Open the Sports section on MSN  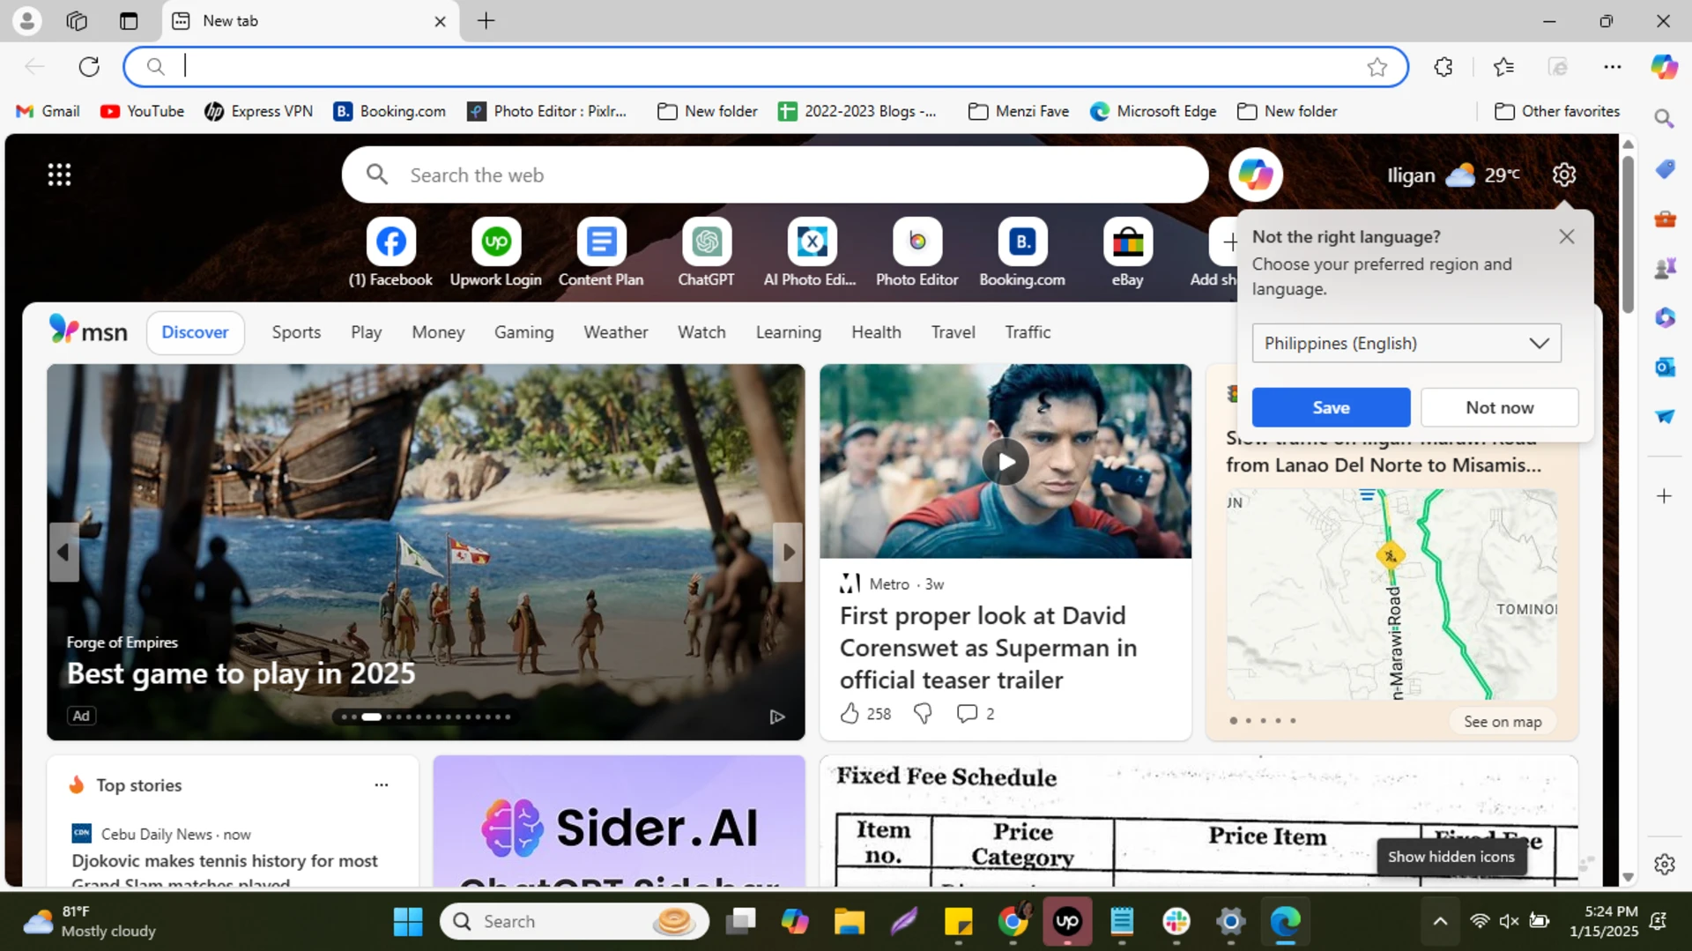click(296, 332)
